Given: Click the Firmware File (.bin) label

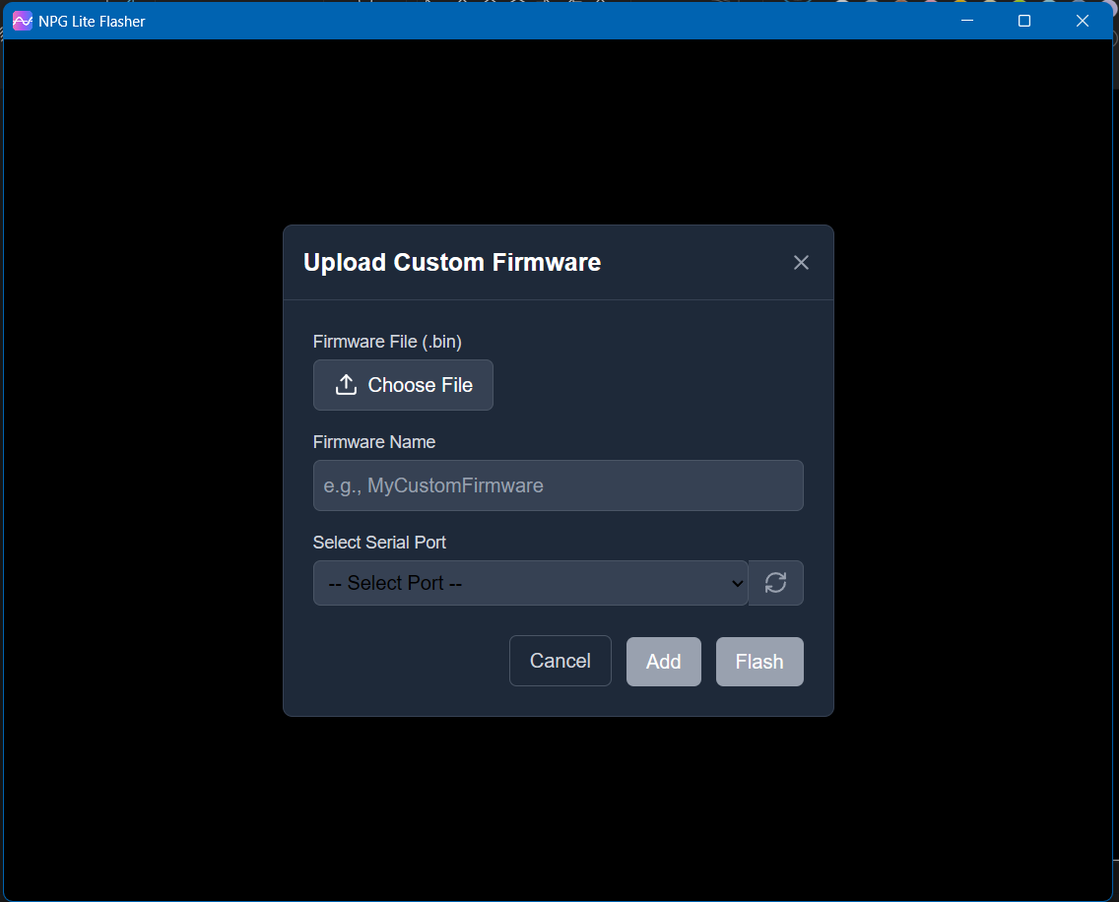Looking at the screenshot, I should [387, 342].
